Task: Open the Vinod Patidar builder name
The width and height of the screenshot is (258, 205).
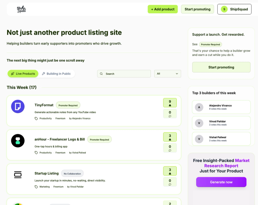Action: click(217, 121)
